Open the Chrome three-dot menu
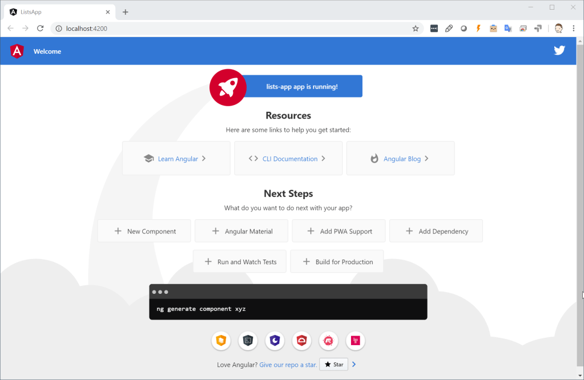 [574, 29]
